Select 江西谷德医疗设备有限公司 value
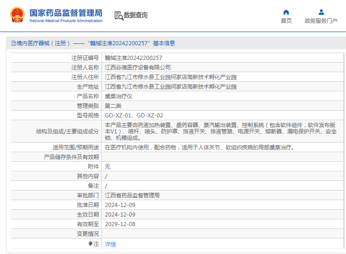 tap(138, 67)
